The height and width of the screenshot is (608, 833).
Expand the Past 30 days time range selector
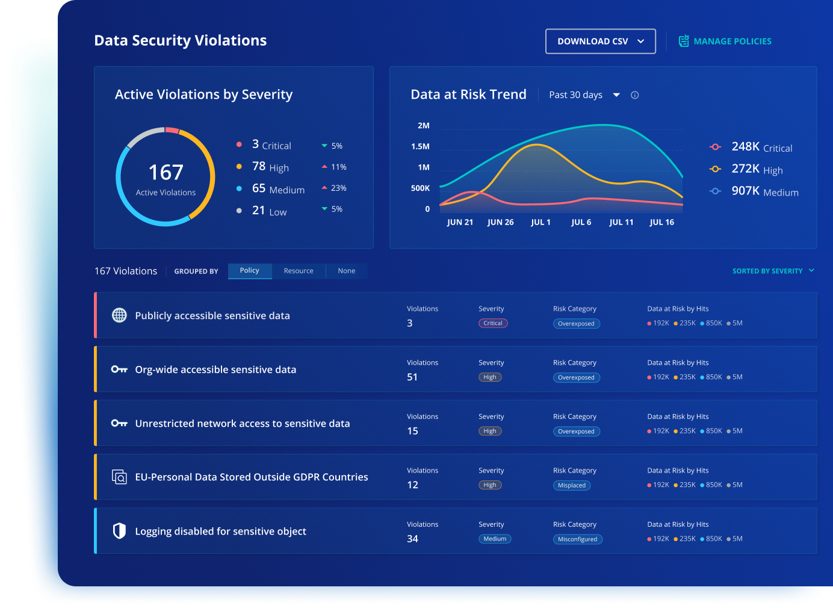coord(584,95)
